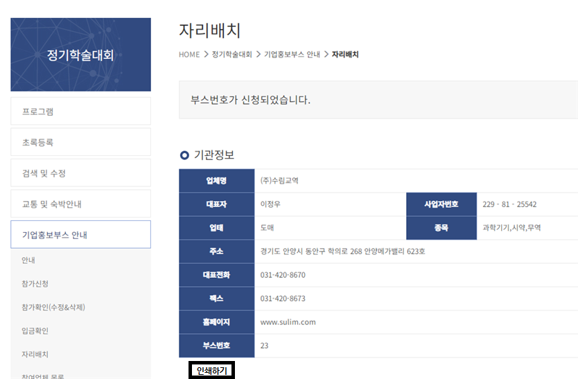Select business number 229 - 81 - 25542
The height and width of the screenshot is (379, 578).
click(509, 204)
